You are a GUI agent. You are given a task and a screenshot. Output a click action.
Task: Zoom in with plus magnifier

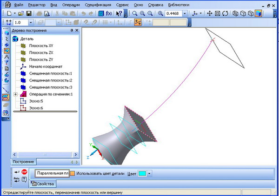point(142,13)
